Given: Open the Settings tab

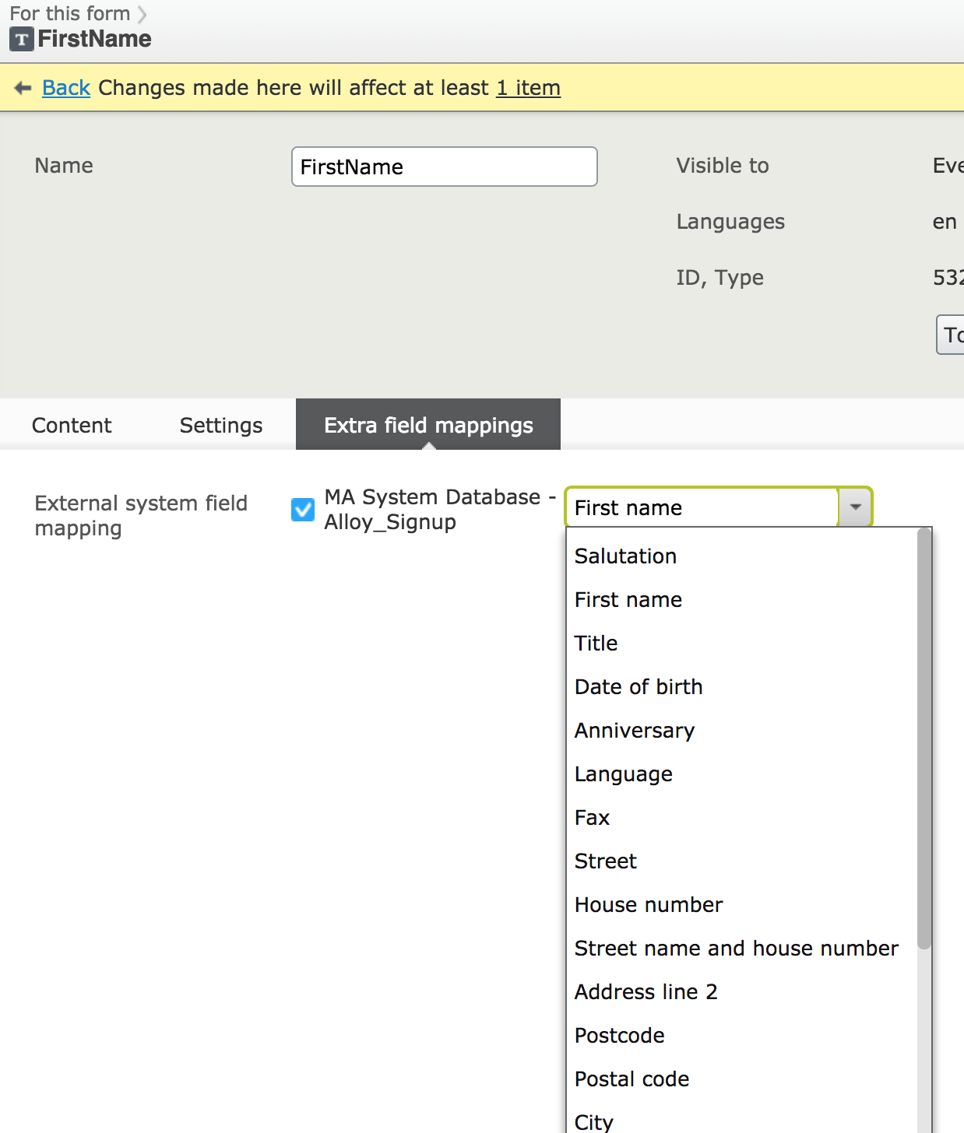Looking at the screenshot, I should (221, 426).
